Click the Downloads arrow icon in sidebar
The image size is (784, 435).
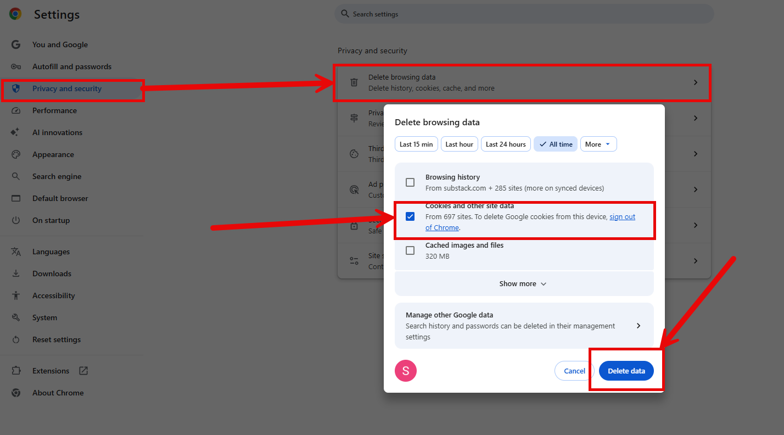point(16,274)
